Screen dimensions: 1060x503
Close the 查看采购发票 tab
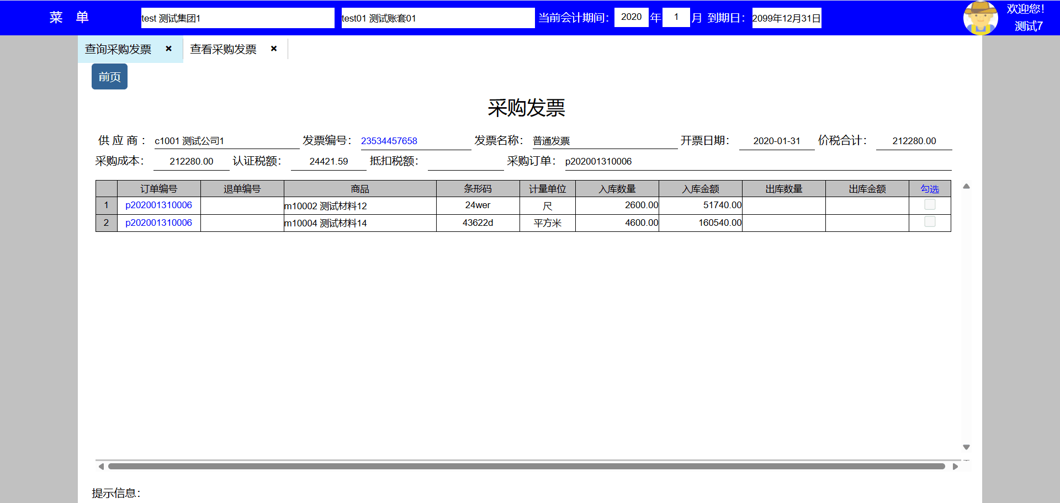pyautogui.click(x=274, y=49)
